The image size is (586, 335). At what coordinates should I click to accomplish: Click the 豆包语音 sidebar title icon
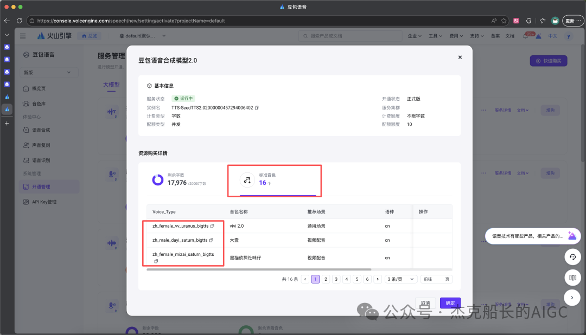point(26,55)
